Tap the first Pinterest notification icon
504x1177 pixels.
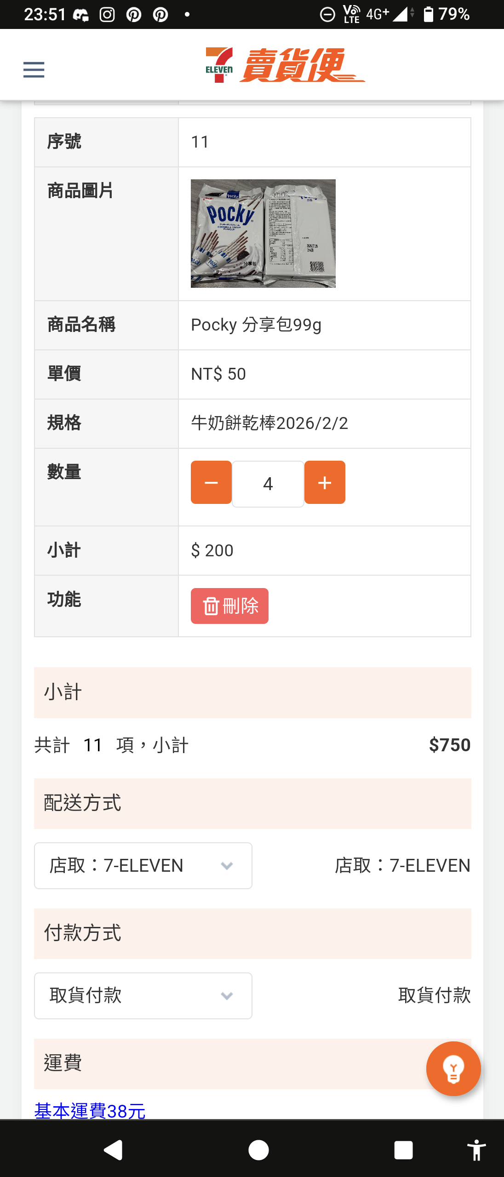point(134,15)
